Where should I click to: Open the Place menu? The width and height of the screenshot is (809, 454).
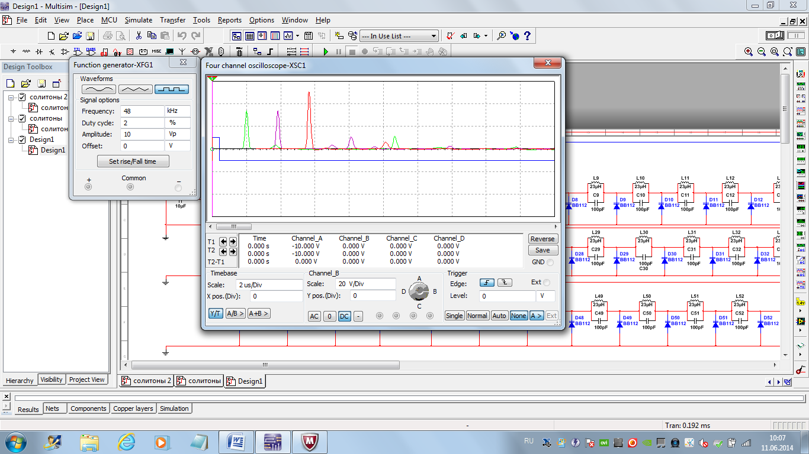point(85,20)
